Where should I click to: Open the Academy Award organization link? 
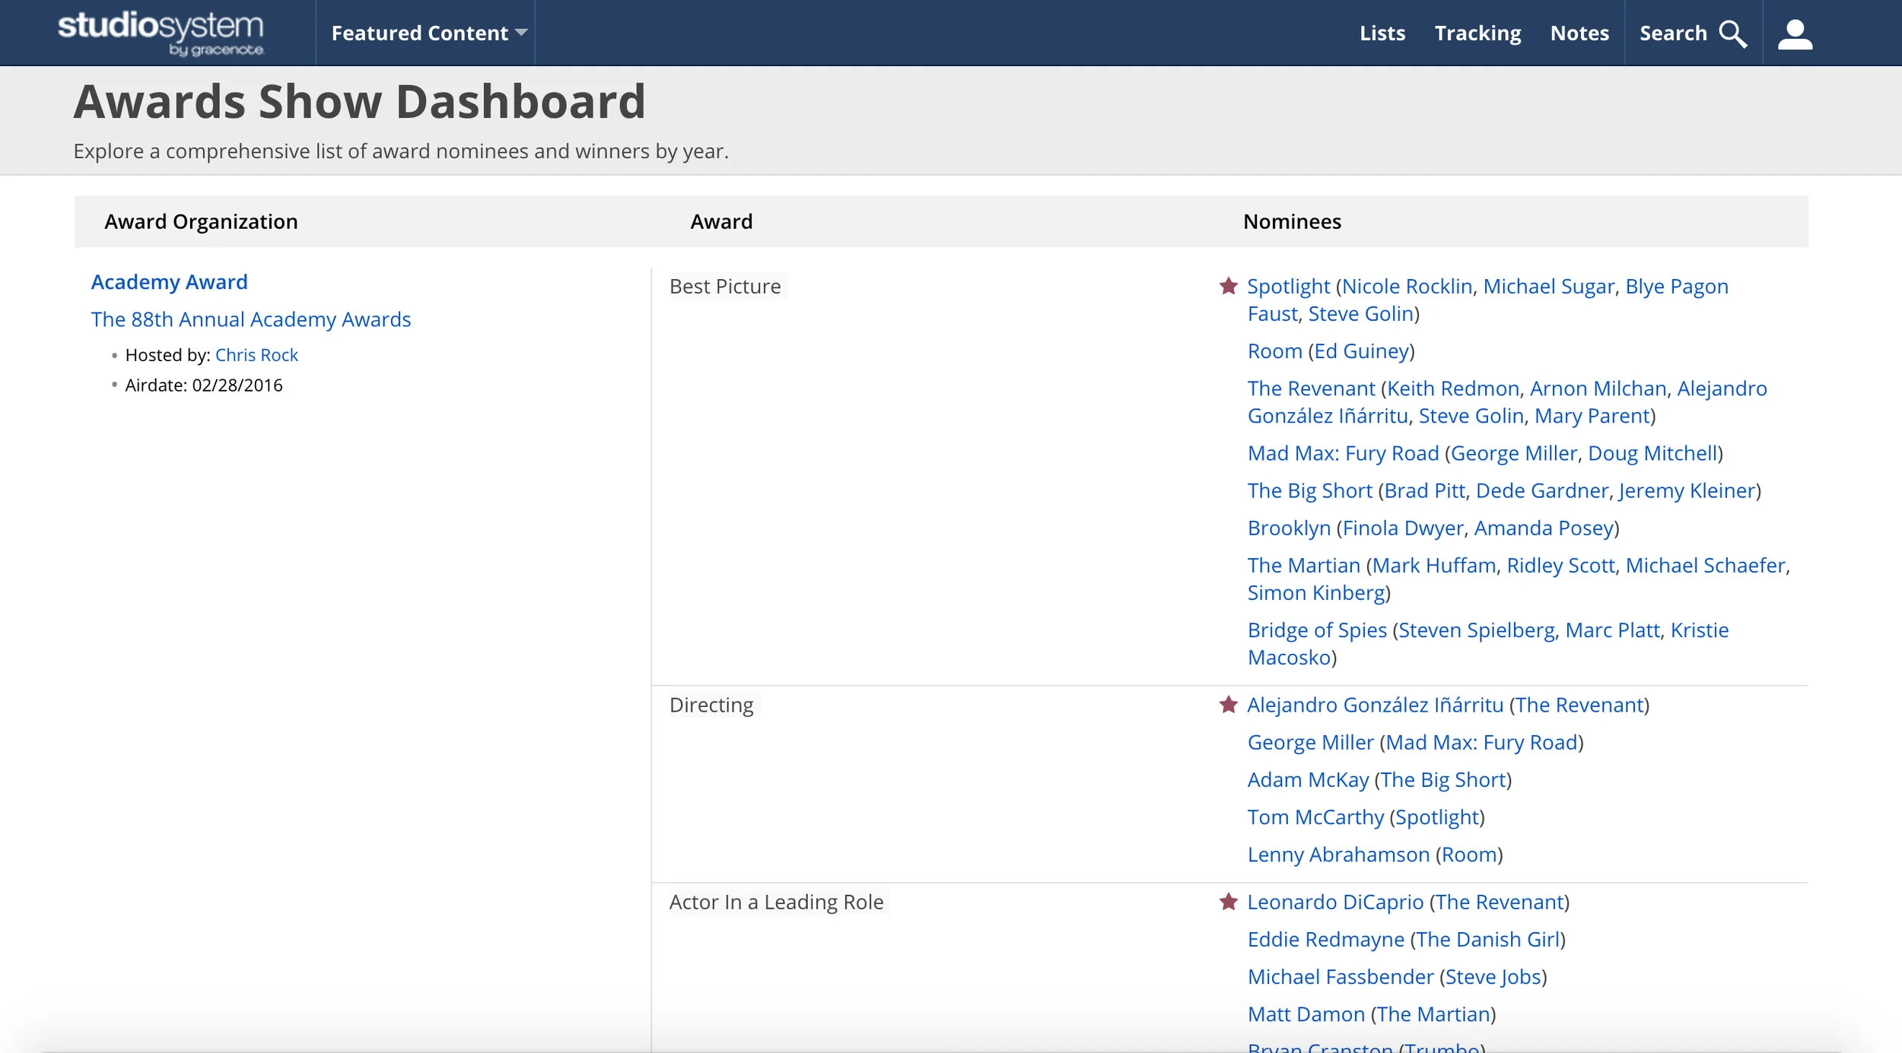click(x=169, y=282)
